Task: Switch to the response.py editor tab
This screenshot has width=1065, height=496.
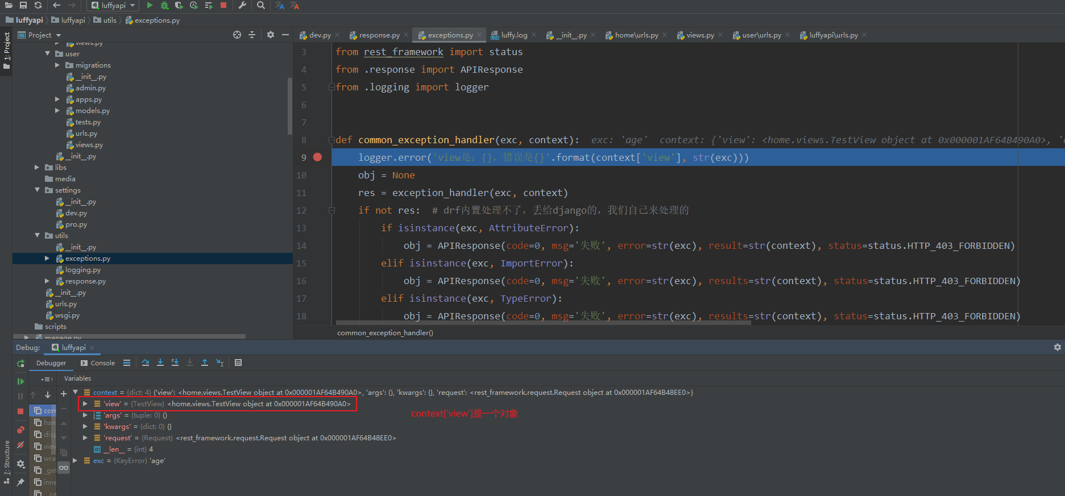Action: [x=379, y=35]
